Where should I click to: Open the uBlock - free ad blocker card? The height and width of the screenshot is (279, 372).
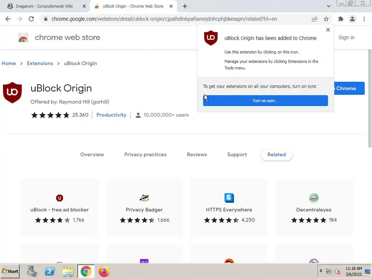(60, 208)
